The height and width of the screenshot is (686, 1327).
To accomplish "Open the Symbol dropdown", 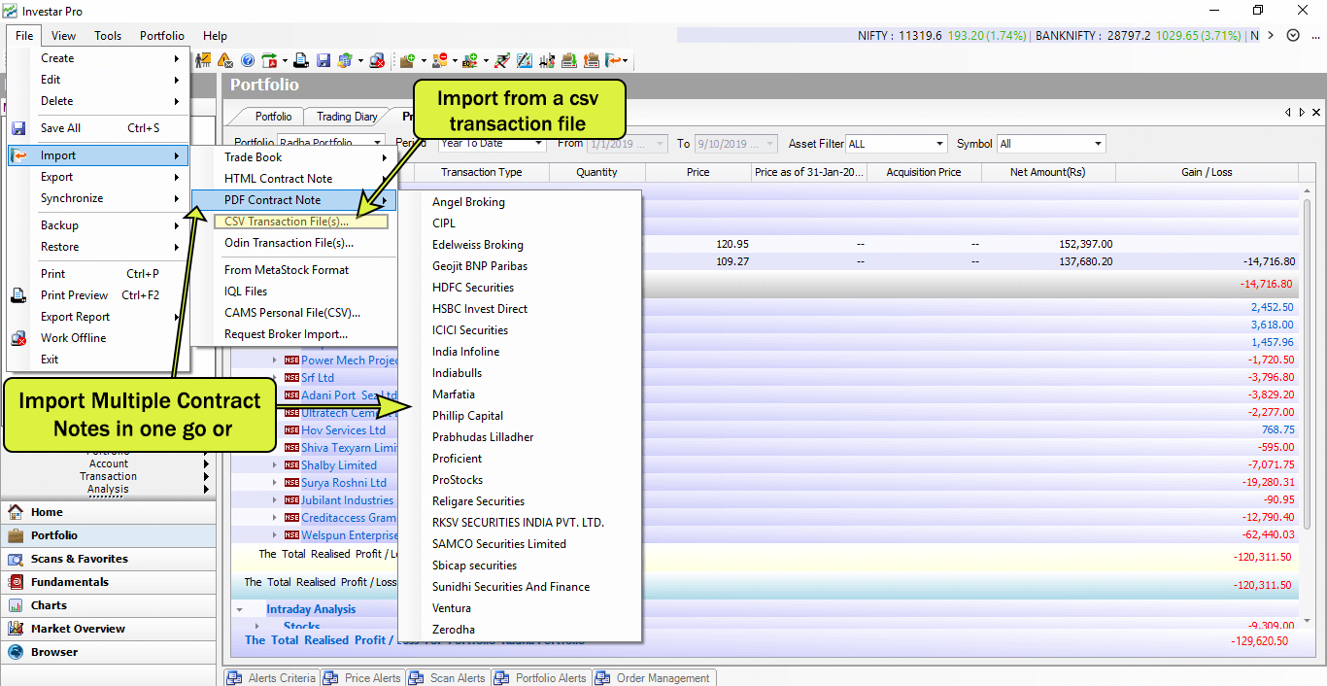I will 1096,143.
